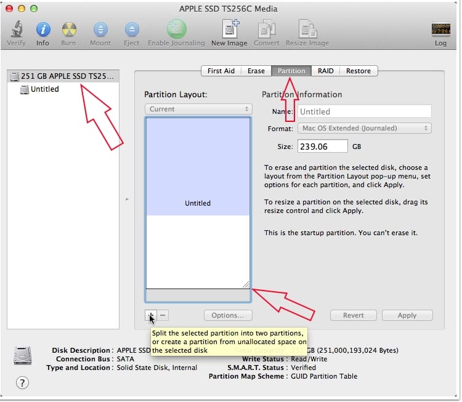This screenshot has width=462, height=402.
Task: Click the disk drive icon beside Disk Description
Action: click(x=23, y=355)
